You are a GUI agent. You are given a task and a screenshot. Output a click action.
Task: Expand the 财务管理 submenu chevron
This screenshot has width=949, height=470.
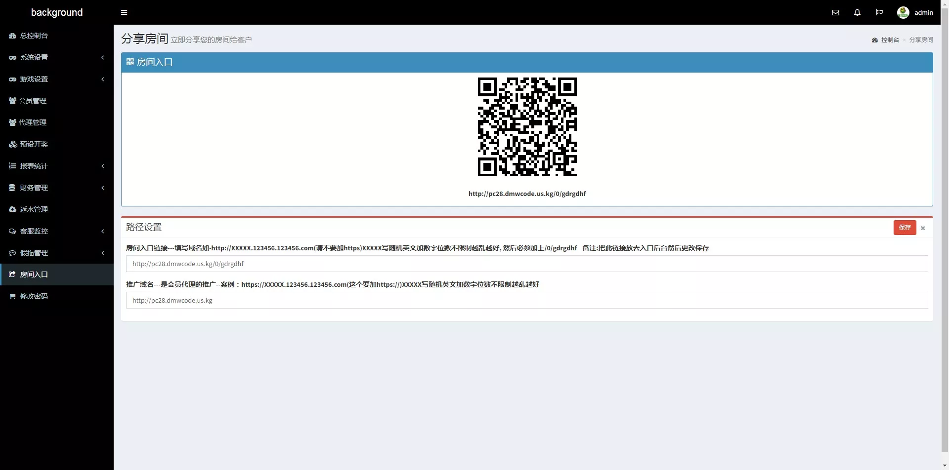pos(103,188)
